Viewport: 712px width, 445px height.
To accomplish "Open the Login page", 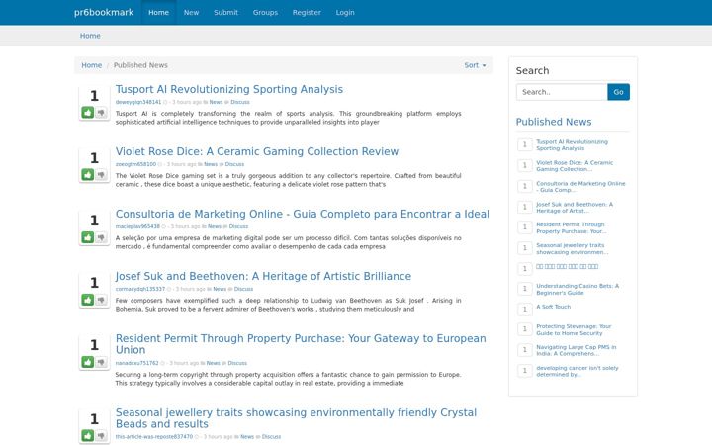I will click(345, 12).
